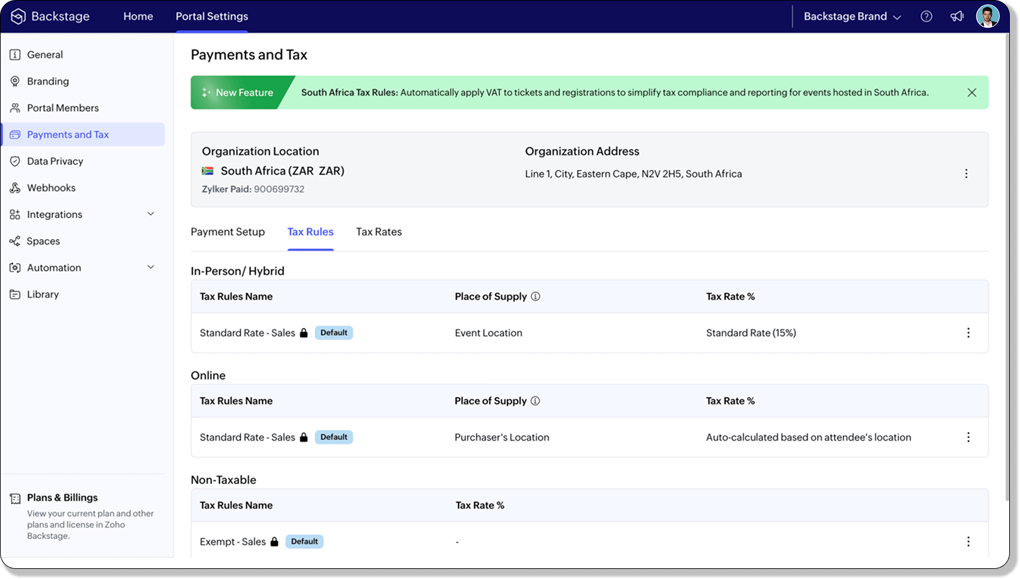Switch to the Payment Setup tab
The image size is (1020, 579).
pos(228,232)
